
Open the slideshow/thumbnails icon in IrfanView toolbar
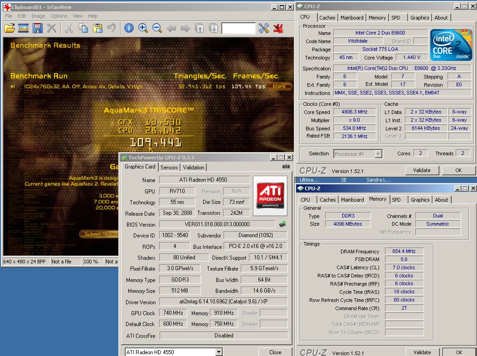tap(24, 28)
